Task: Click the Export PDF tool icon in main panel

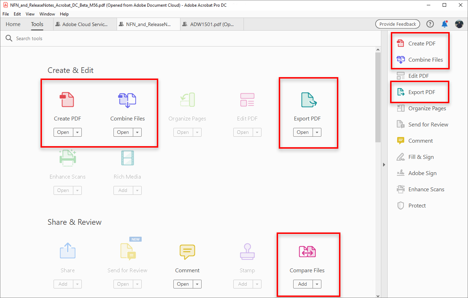Action: pyautogui.click(x=309, y=100)
